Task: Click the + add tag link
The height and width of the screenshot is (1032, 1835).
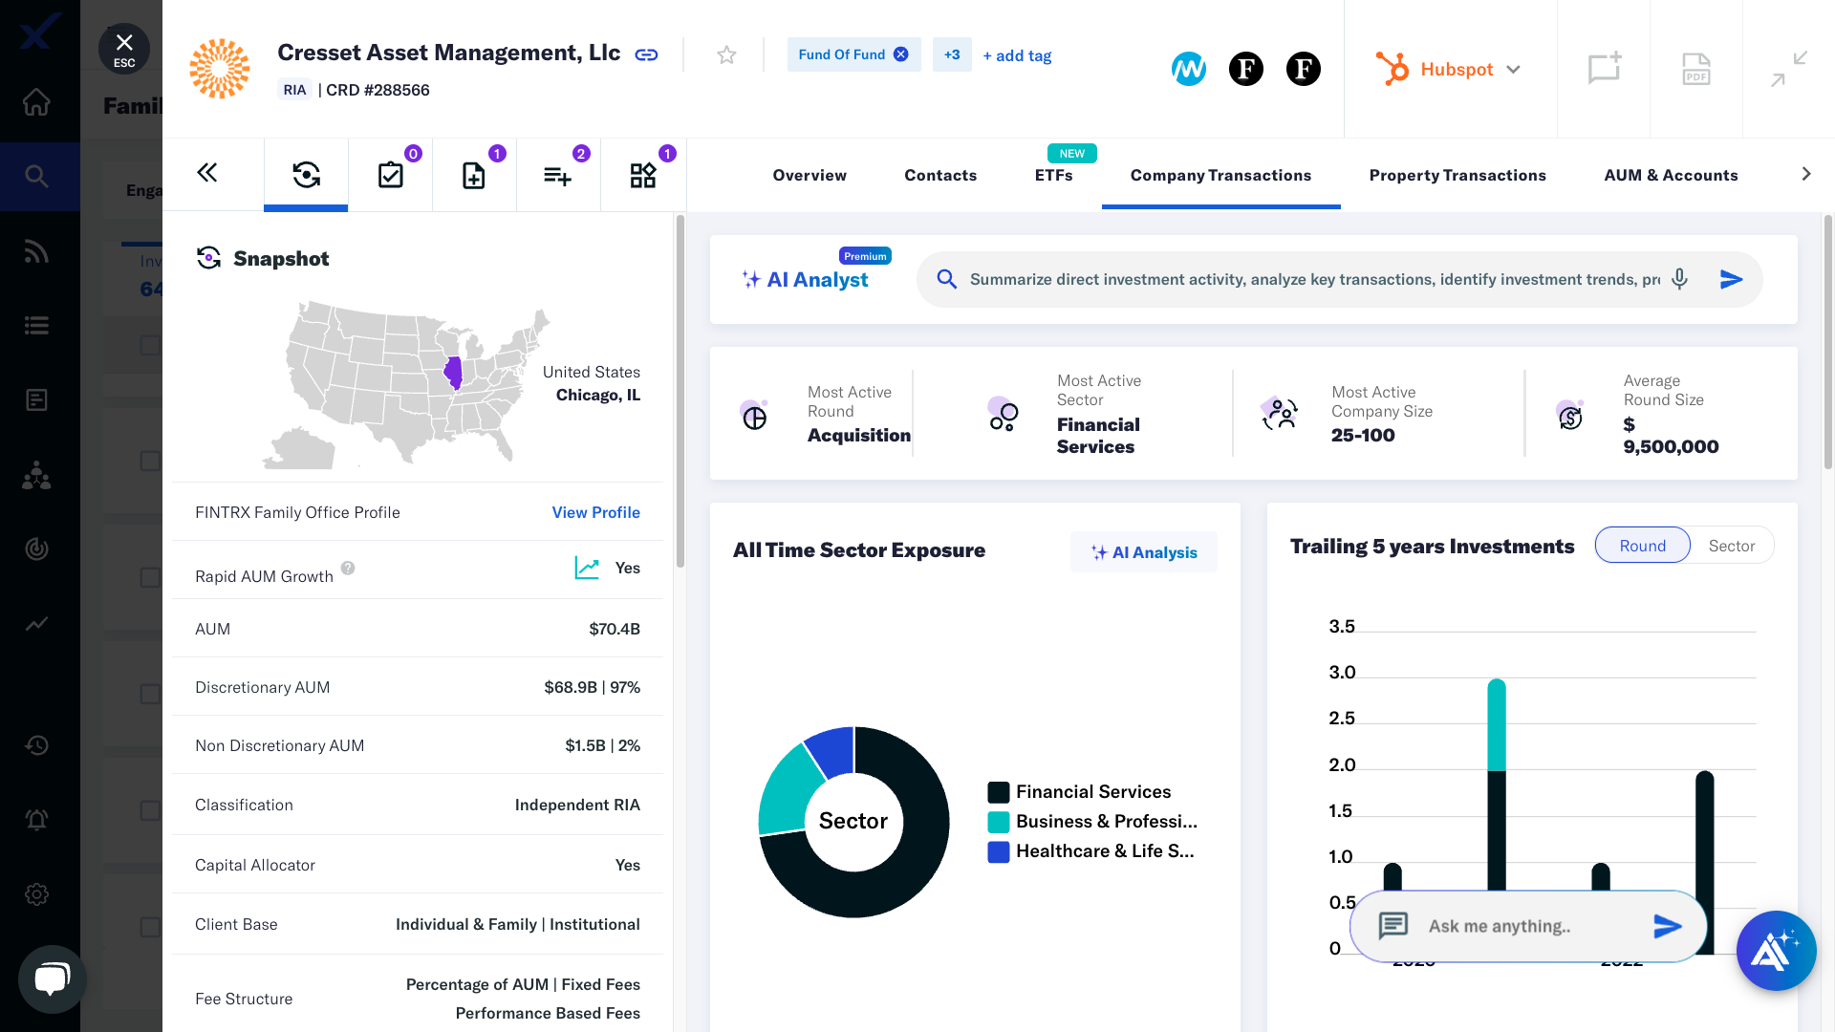Action: coord(1017,55)
